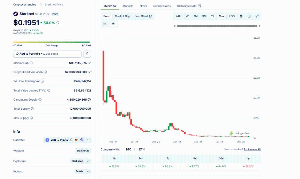The height and width of the screenshot is (179, 300).
Task: Open more contract options ellipsis
Action: 88,140
